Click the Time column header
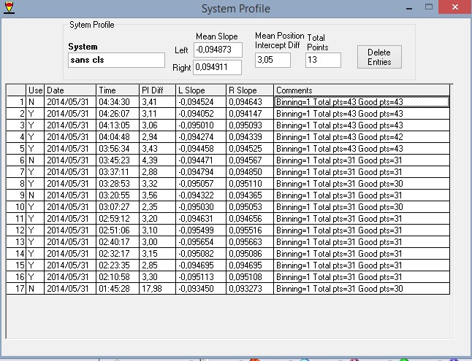472x361 pixels. pos(118,90)
